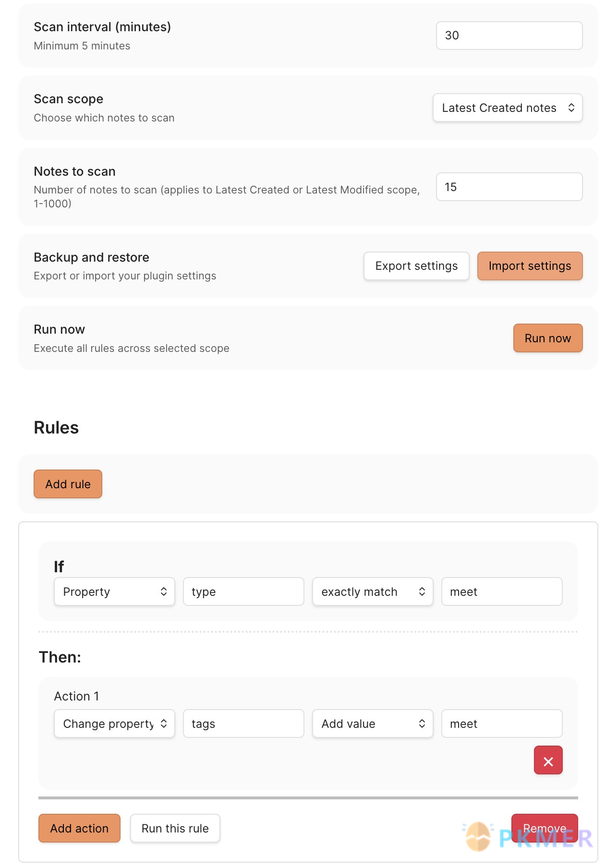Open the Scan scope dropdown

507,108
